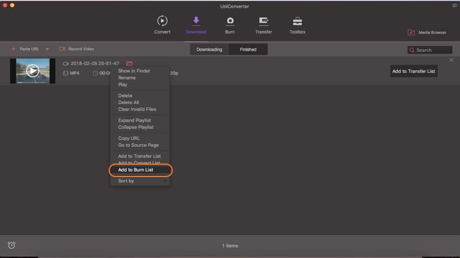Minimize the window with the yellow button
Viewport: 460px width, 258px height.
point(12,5)
